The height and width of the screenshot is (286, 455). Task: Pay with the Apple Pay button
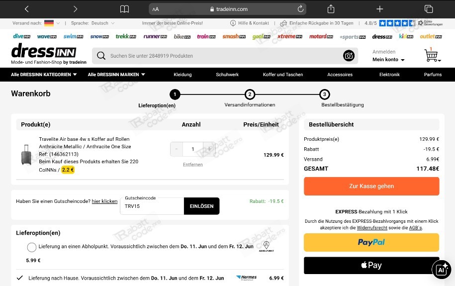371,265
